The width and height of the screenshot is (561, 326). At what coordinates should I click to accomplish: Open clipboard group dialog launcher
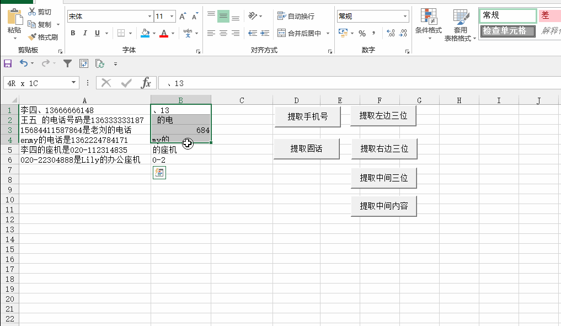click(60, 51)
